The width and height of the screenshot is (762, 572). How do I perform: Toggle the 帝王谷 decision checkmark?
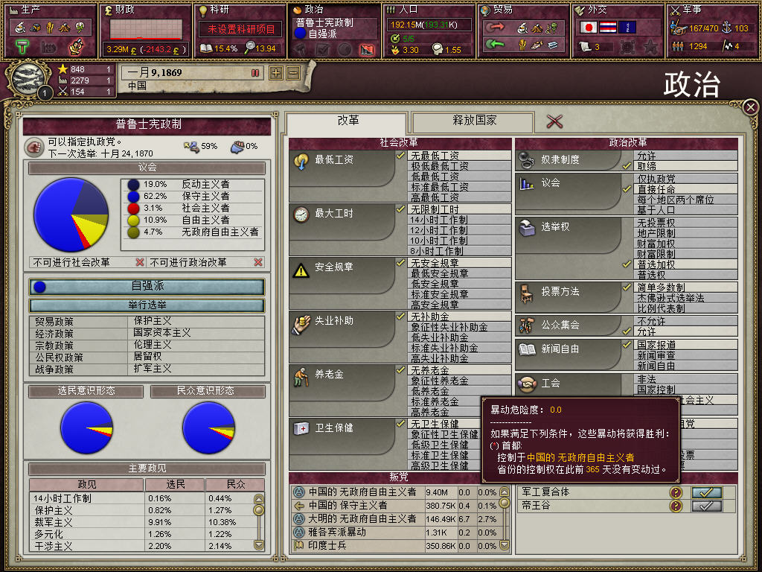tap(706, 506)
